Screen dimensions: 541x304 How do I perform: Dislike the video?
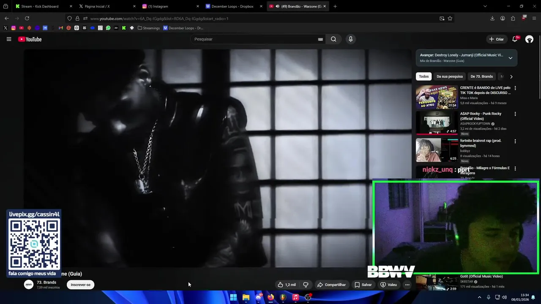click(306, 285)
